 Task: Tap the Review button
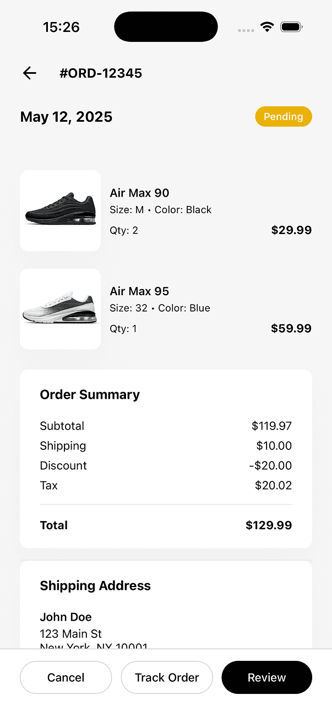266,677
